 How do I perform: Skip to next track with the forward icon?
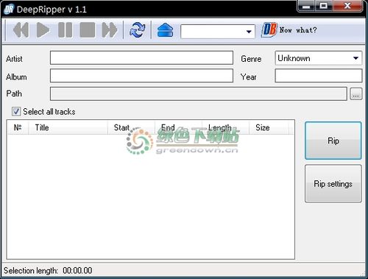tap(110, 30)
